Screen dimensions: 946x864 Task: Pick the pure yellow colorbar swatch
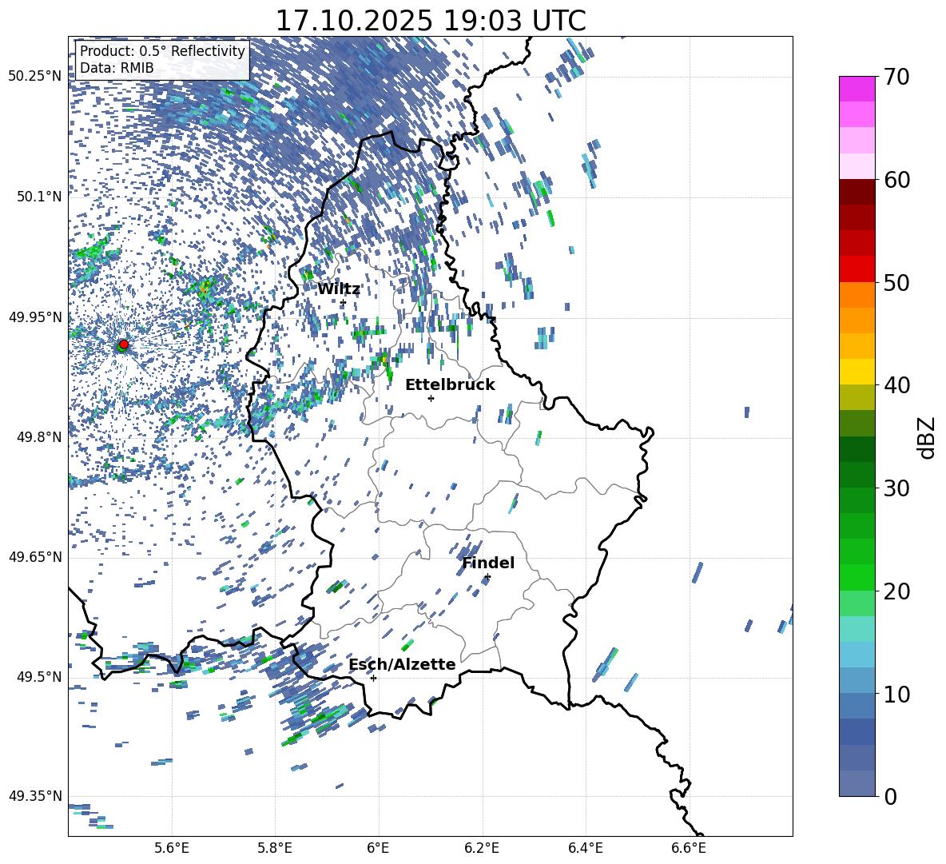click(857, 372)
